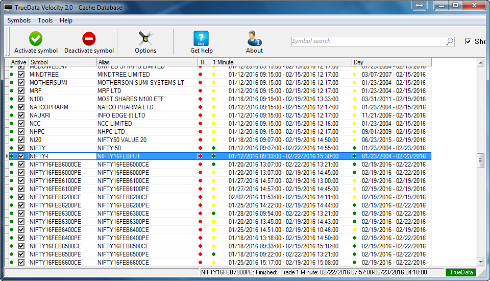490x281 pixels.
Task: Click the INFO EDGE (I) LTD alias cell
Action: [147, 115]
